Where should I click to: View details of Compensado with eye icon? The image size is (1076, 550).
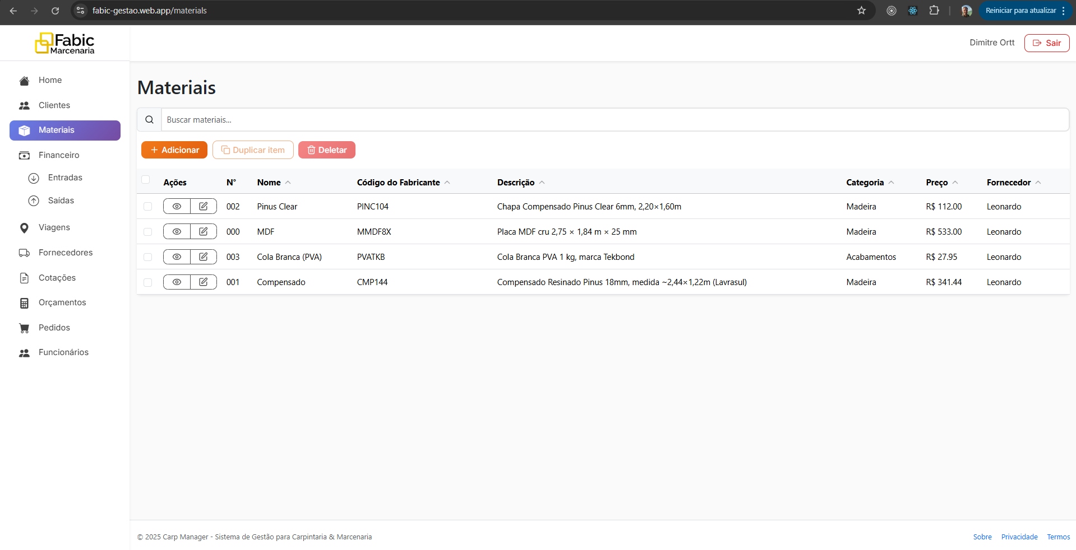[177, 282]
